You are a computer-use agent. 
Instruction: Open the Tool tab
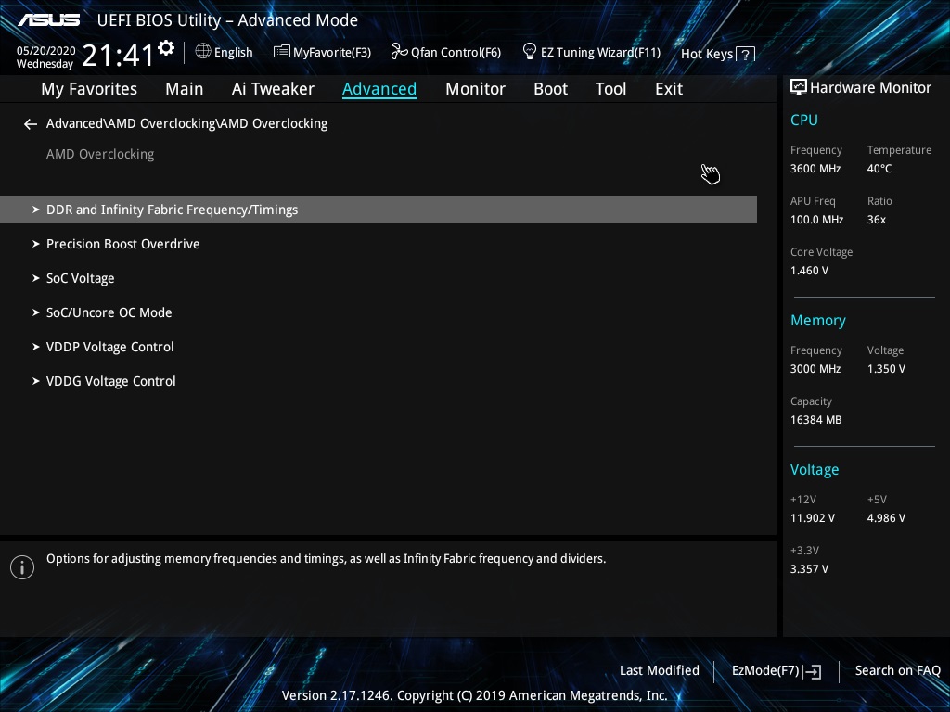(x=610, y=89)
